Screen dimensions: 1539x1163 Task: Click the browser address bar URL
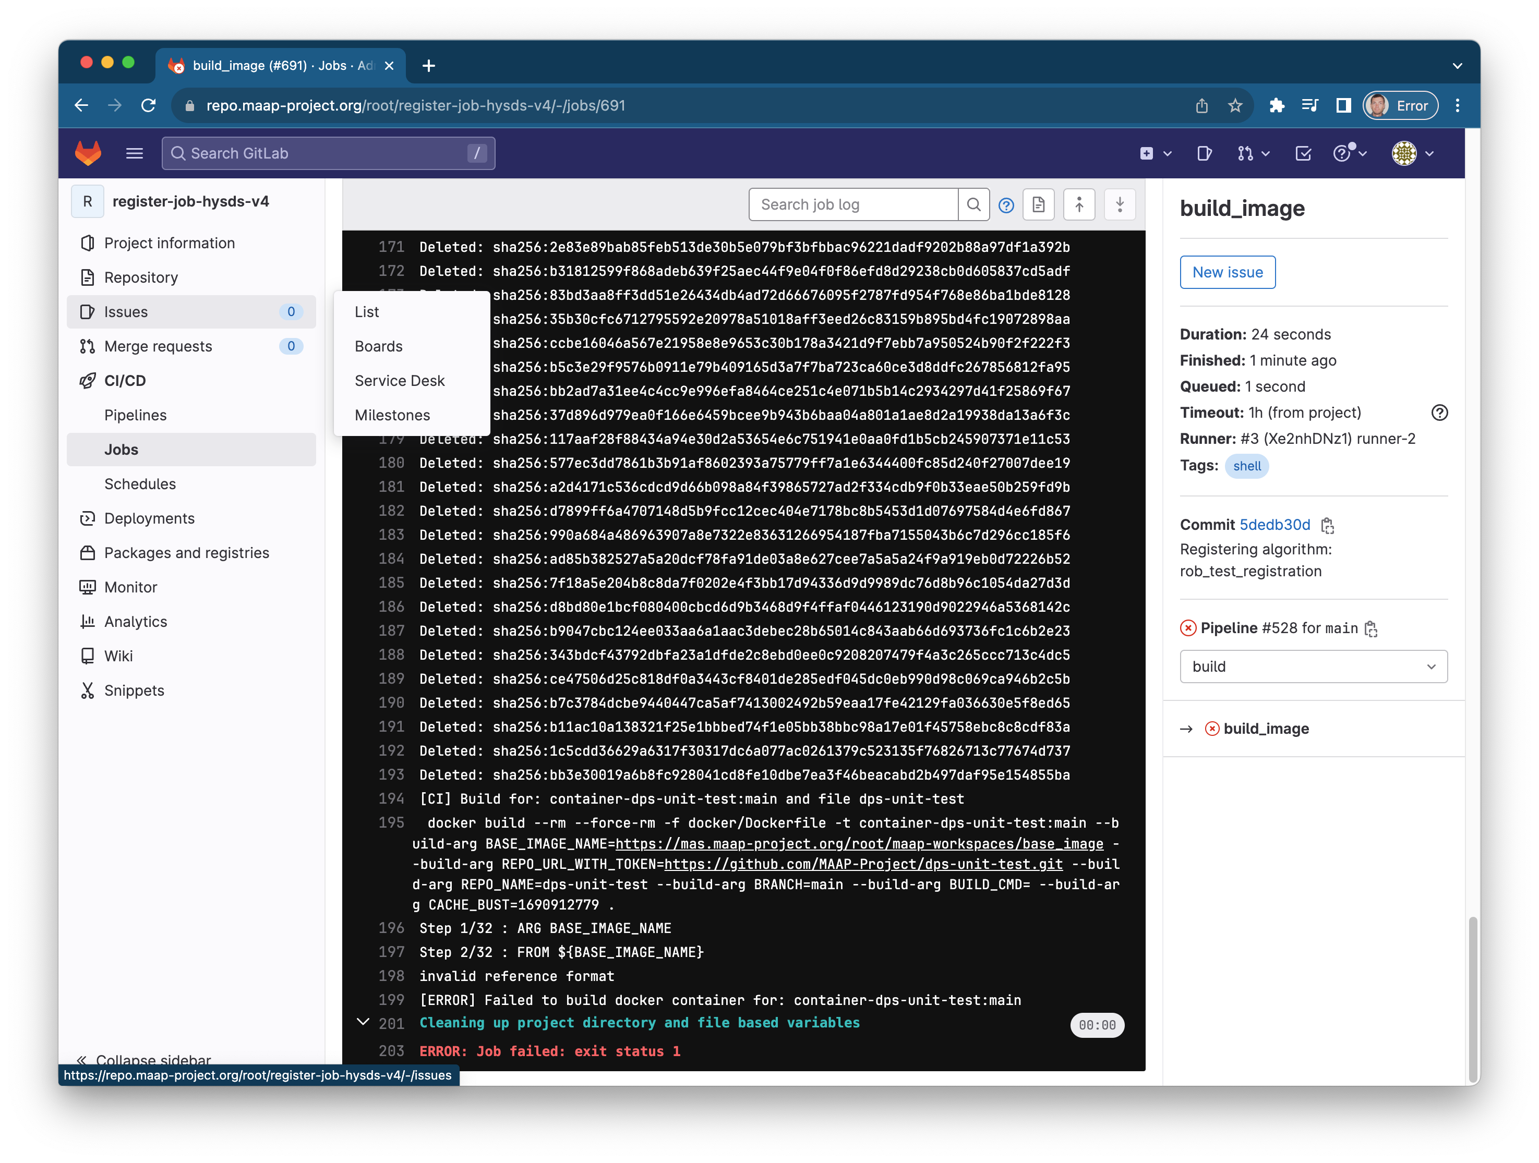(x=415, y=105)
